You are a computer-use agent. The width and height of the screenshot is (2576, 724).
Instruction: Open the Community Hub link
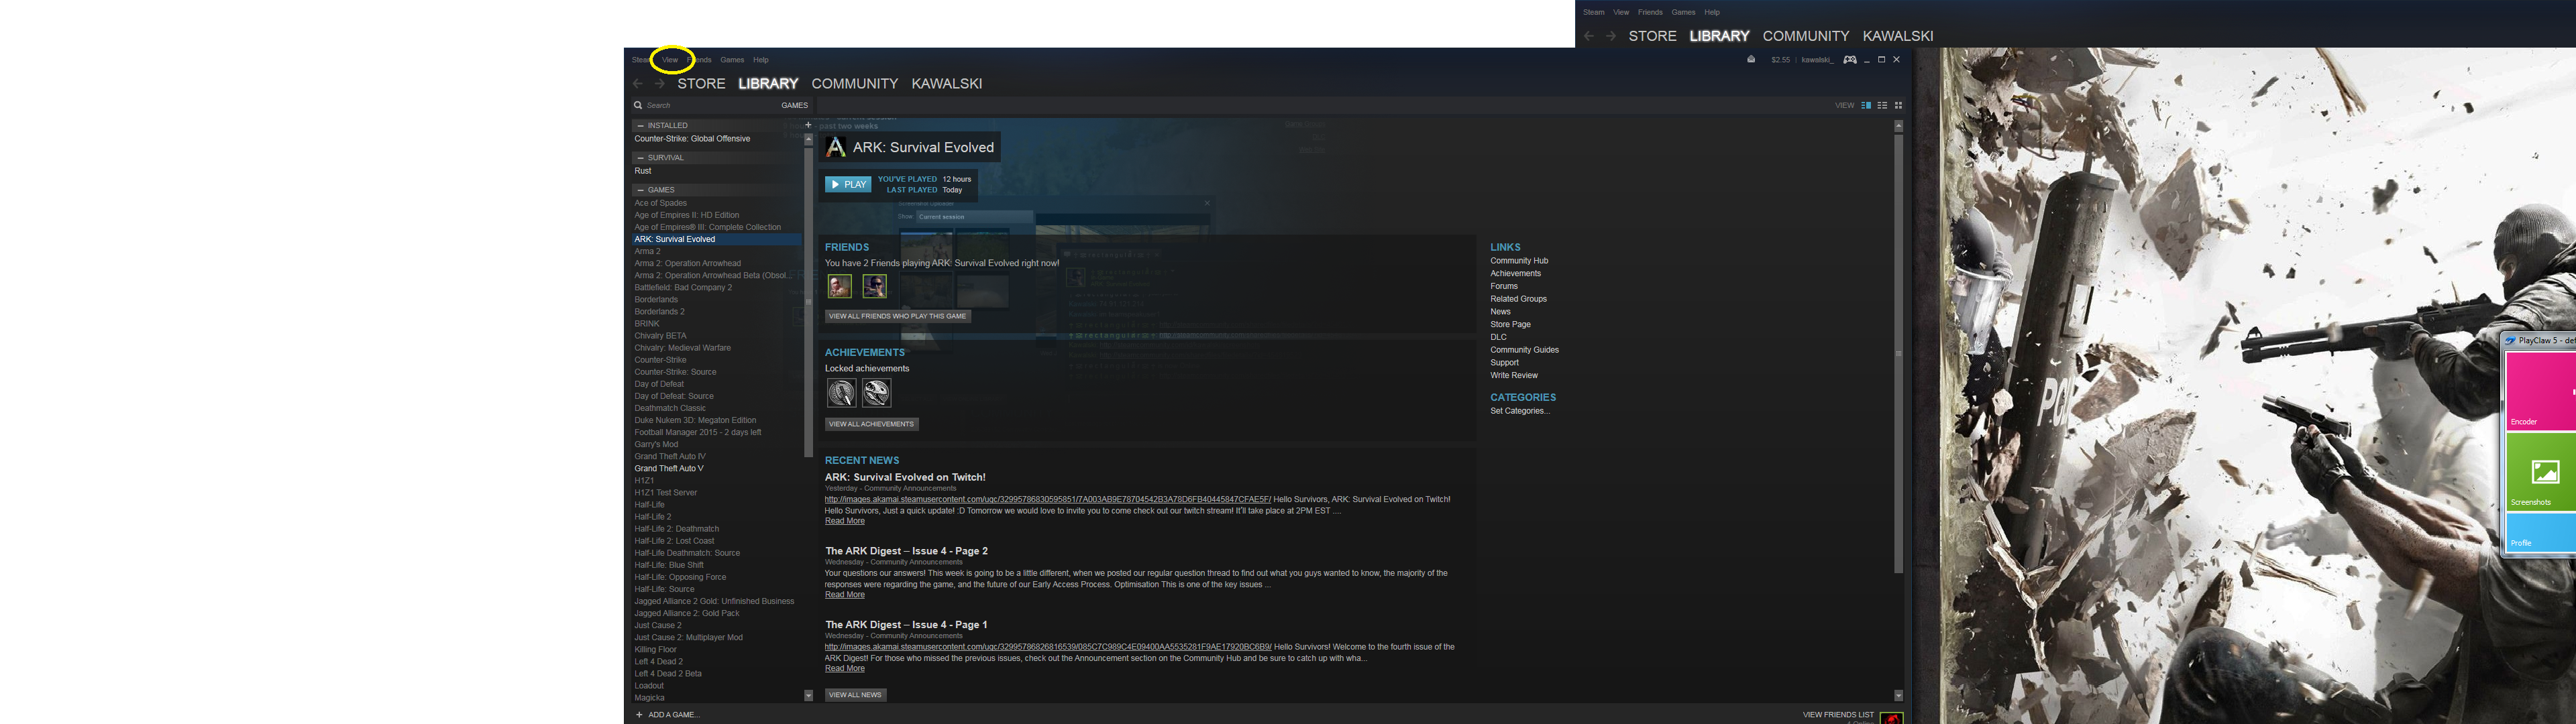click(x=1519, y=261)
